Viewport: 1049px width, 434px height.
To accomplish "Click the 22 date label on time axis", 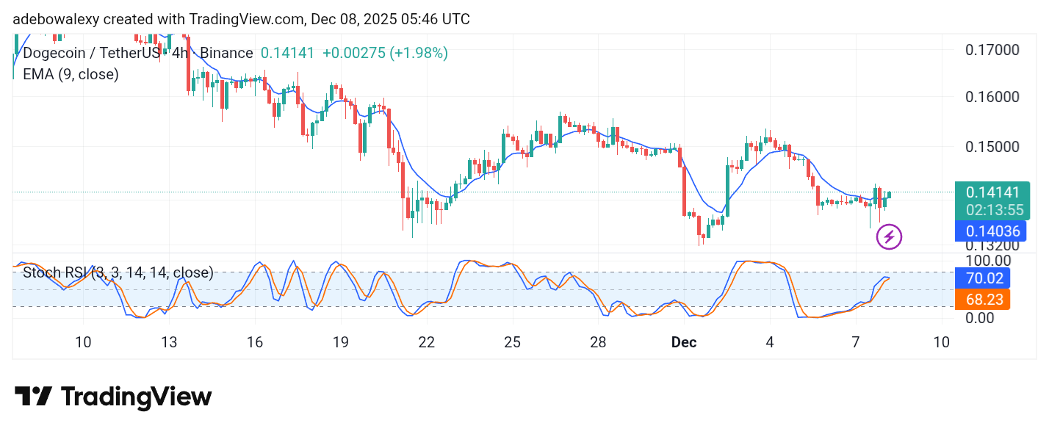I will coord(426,342).
